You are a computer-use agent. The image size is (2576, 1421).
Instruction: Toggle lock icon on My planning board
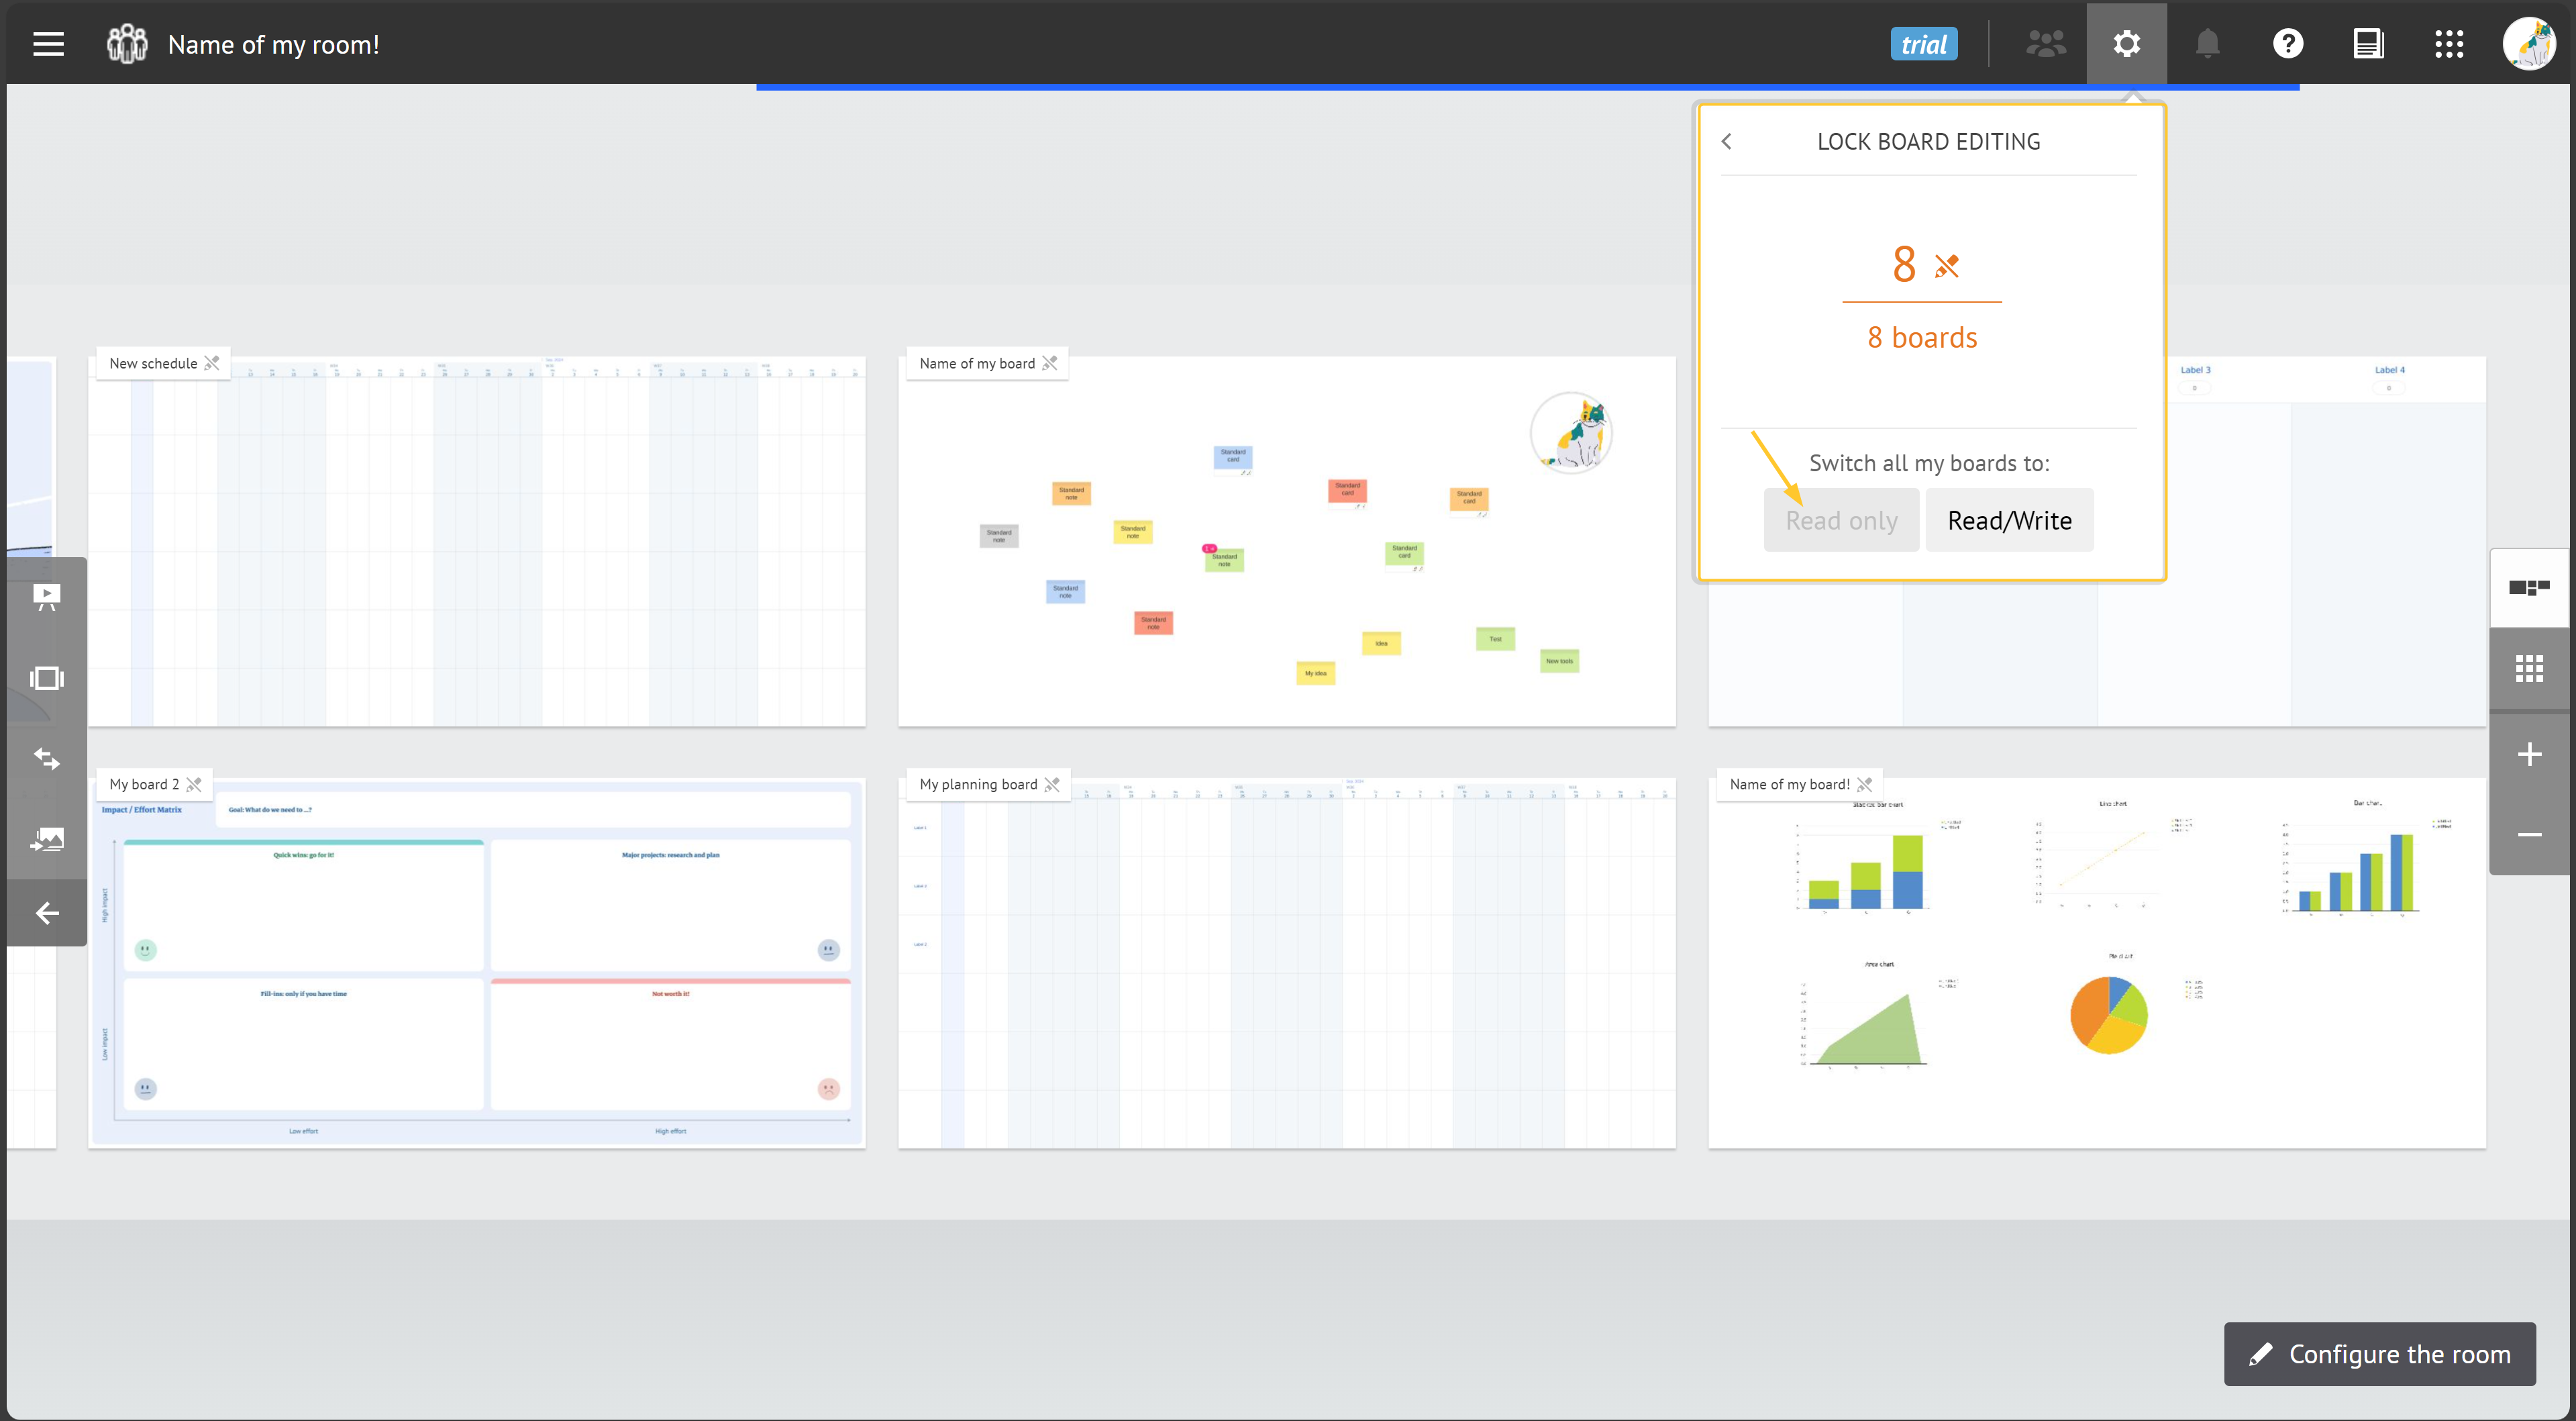1052,784
